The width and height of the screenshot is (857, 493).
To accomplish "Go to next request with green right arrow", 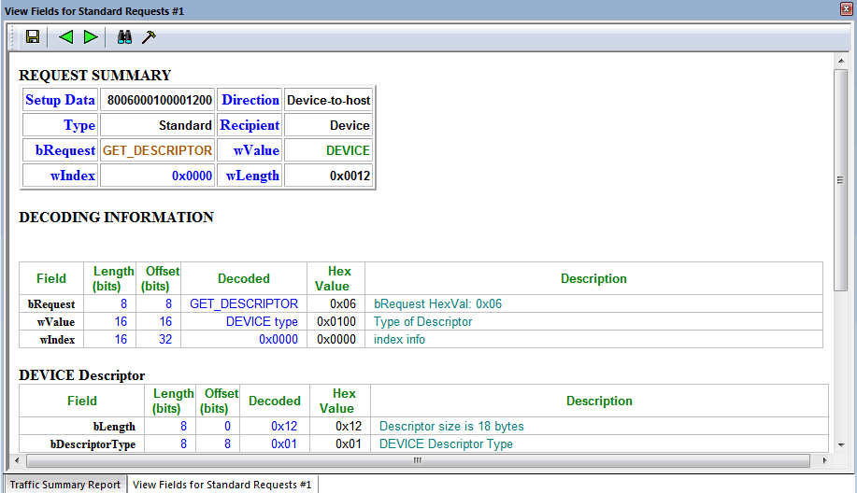I will tap(91, 36).
